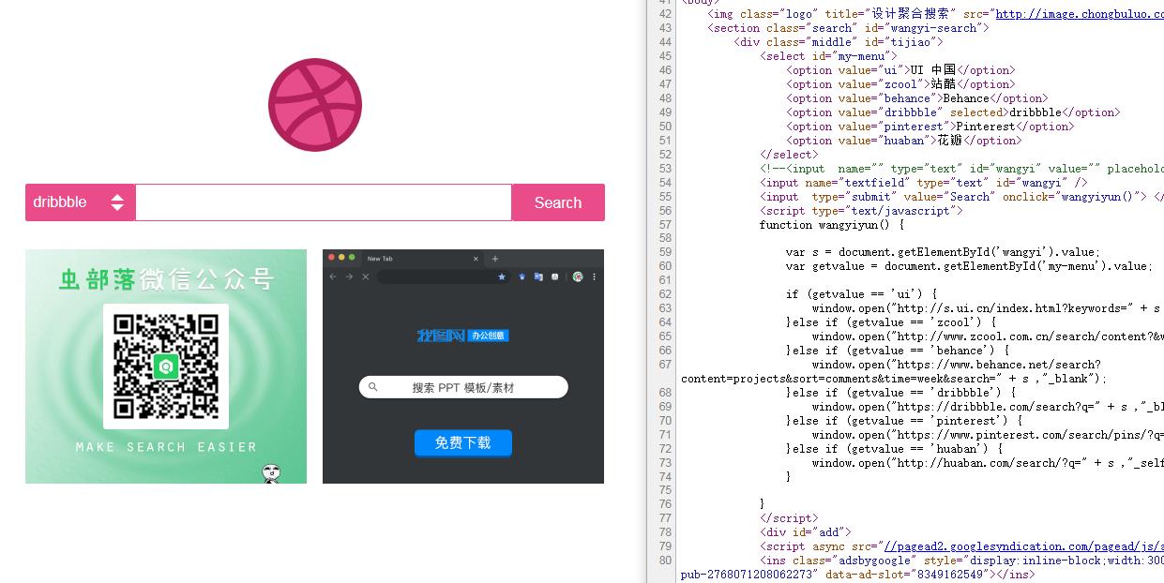Click the script type="text/javascript" line
The width and height of the screenshot is (1164, 583).
(x=861, y=211)
